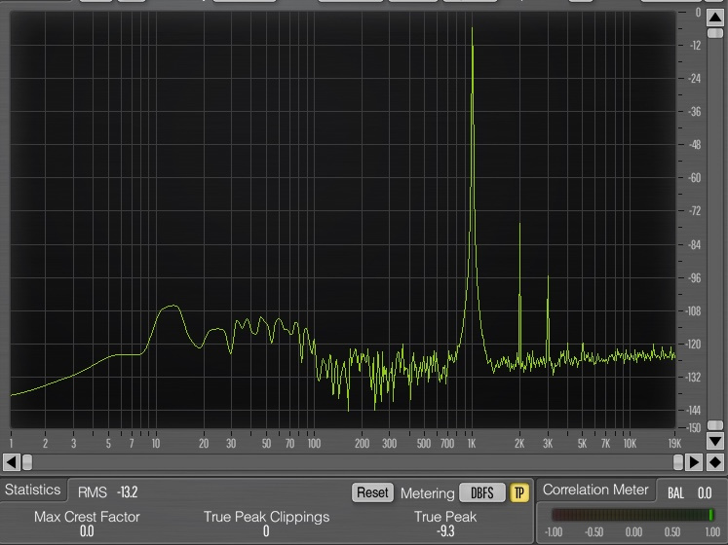Click the diamond zoom reset icon
728x545 pixels.
pyautogui.click(x=715, y=461)
